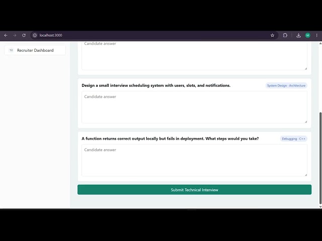The image size is (322, 241).
Task: Open the browser downloads icon
Action: [298, 35]
